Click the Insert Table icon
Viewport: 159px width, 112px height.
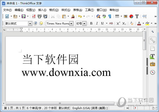coord(117,16)
